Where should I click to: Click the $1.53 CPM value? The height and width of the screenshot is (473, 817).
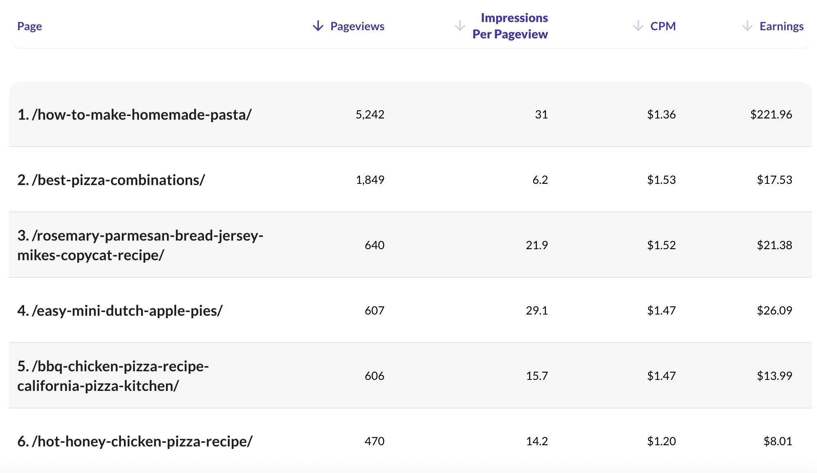(x=661, y=179)
